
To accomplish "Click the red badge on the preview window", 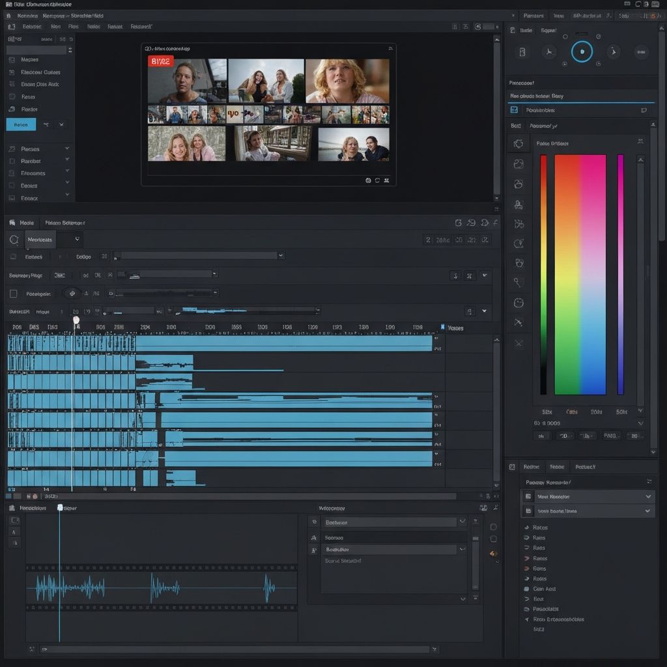I will [161, 62].
